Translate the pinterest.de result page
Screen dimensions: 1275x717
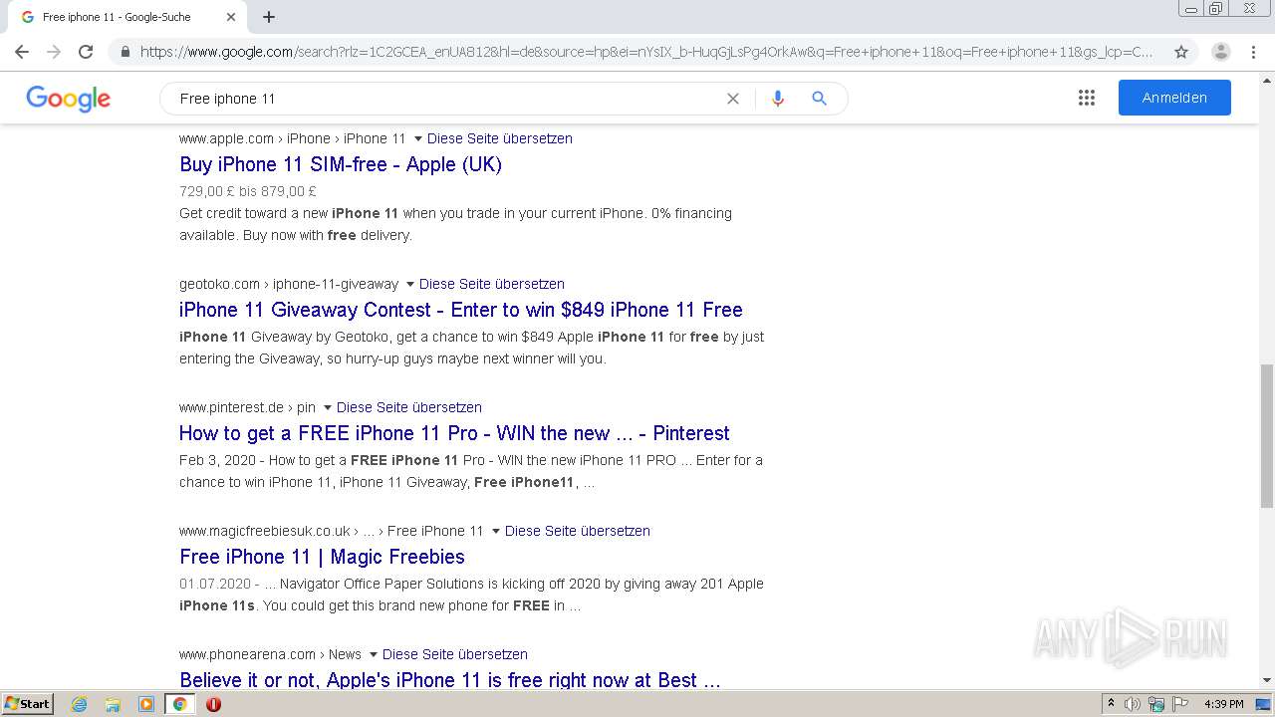click(409, 407)
